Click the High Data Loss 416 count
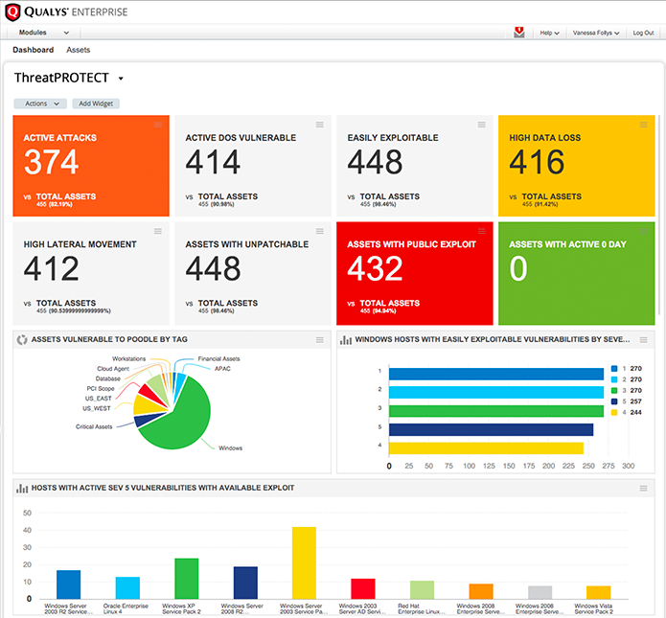This screenshot has height=618, width=666. 537,162
